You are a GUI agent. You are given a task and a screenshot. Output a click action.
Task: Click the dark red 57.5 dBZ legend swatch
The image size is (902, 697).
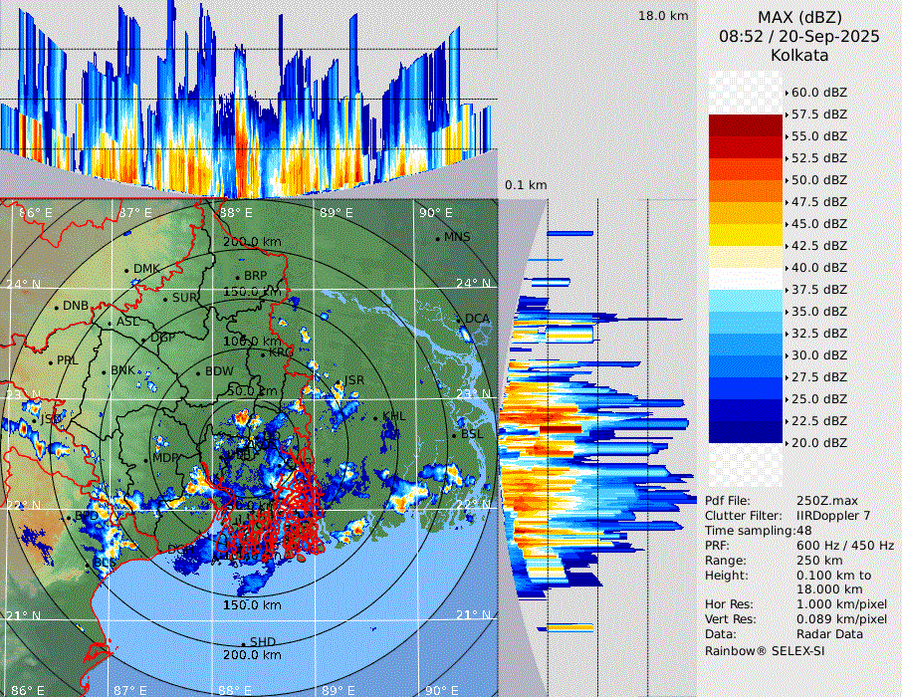point(746,125)
